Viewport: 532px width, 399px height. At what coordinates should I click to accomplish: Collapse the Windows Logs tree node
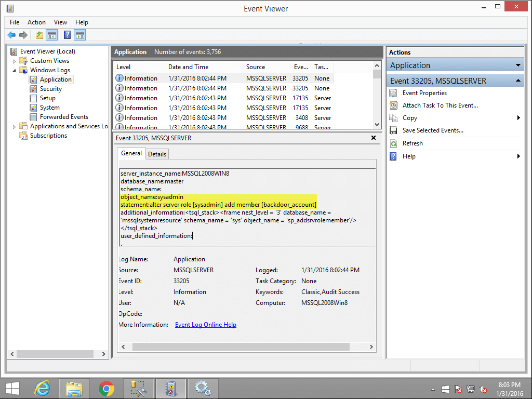coord(14,71)
